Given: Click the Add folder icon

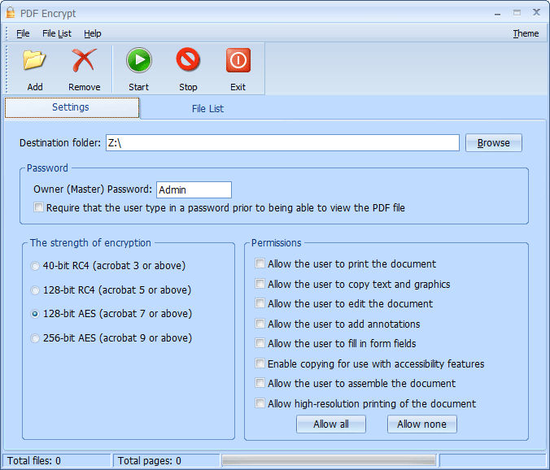Looking at the screenshot, I should coord(34,61).
